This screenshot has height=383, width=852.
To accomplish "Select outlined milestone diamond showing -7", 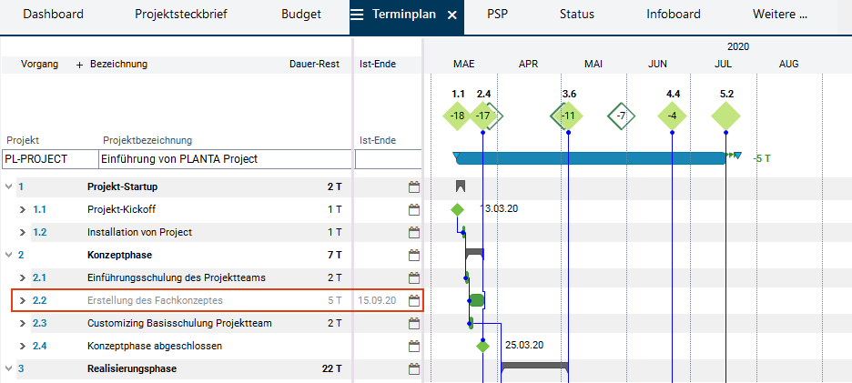I will [x=621, y=116].
